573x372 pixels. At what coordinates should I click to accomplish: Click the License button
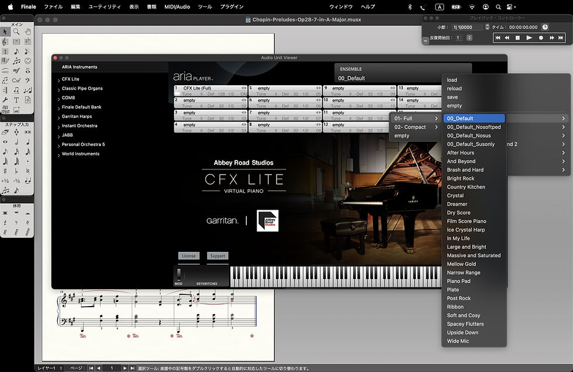point(189,256)
